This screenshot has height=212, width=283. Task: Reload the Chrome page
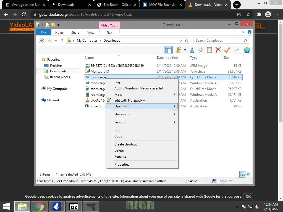[x=24, y=14]
